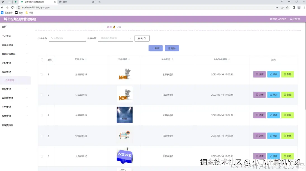
Task: Click 退出登录 to log out
Action: coord(295,19)
